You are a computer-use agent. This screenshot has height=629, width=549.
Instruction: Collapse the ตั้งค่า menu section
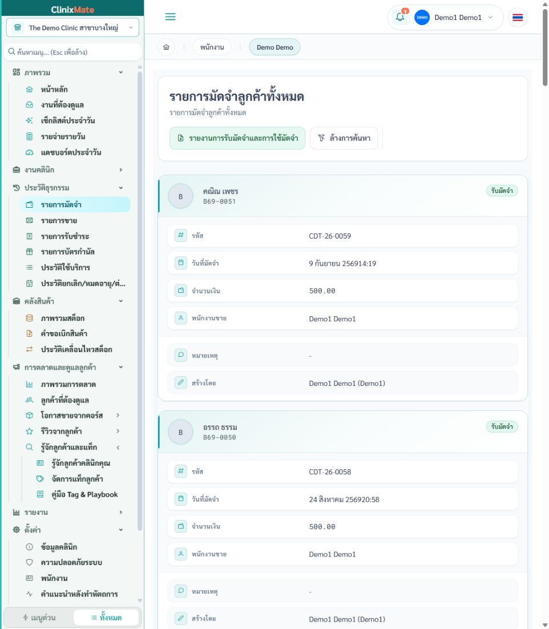121,530
